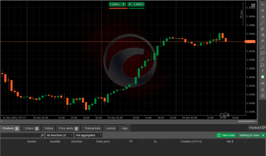Open the Nothing to close dropdown arrow
The height and width of the screenshot is (156, 266).
(263, 135)
